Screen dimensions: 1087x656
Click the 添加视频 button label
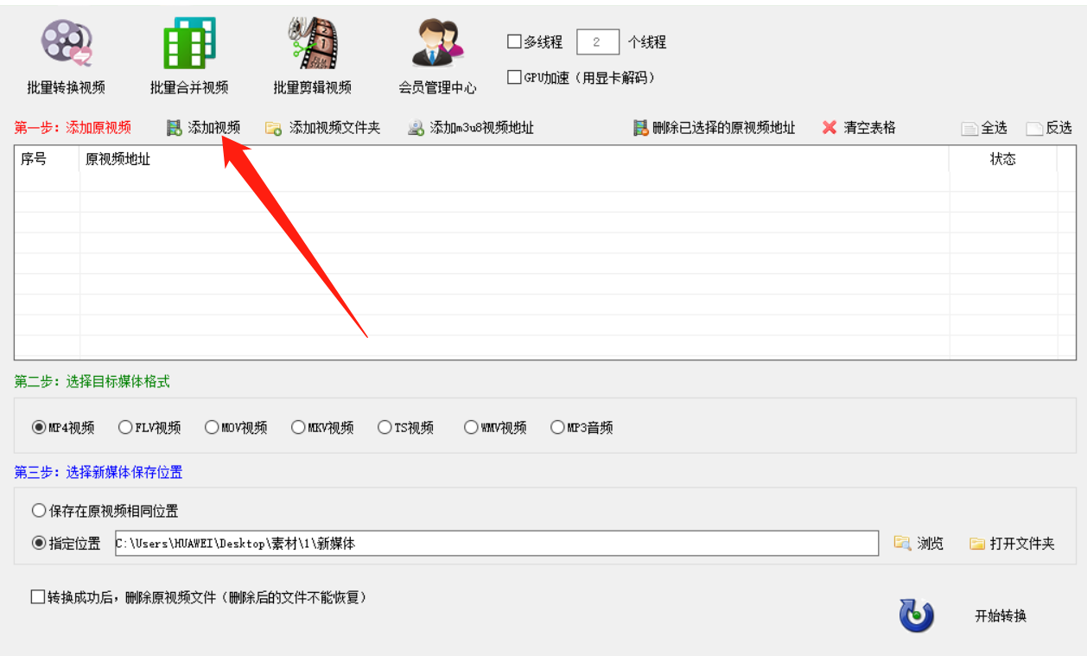[214, 128]
